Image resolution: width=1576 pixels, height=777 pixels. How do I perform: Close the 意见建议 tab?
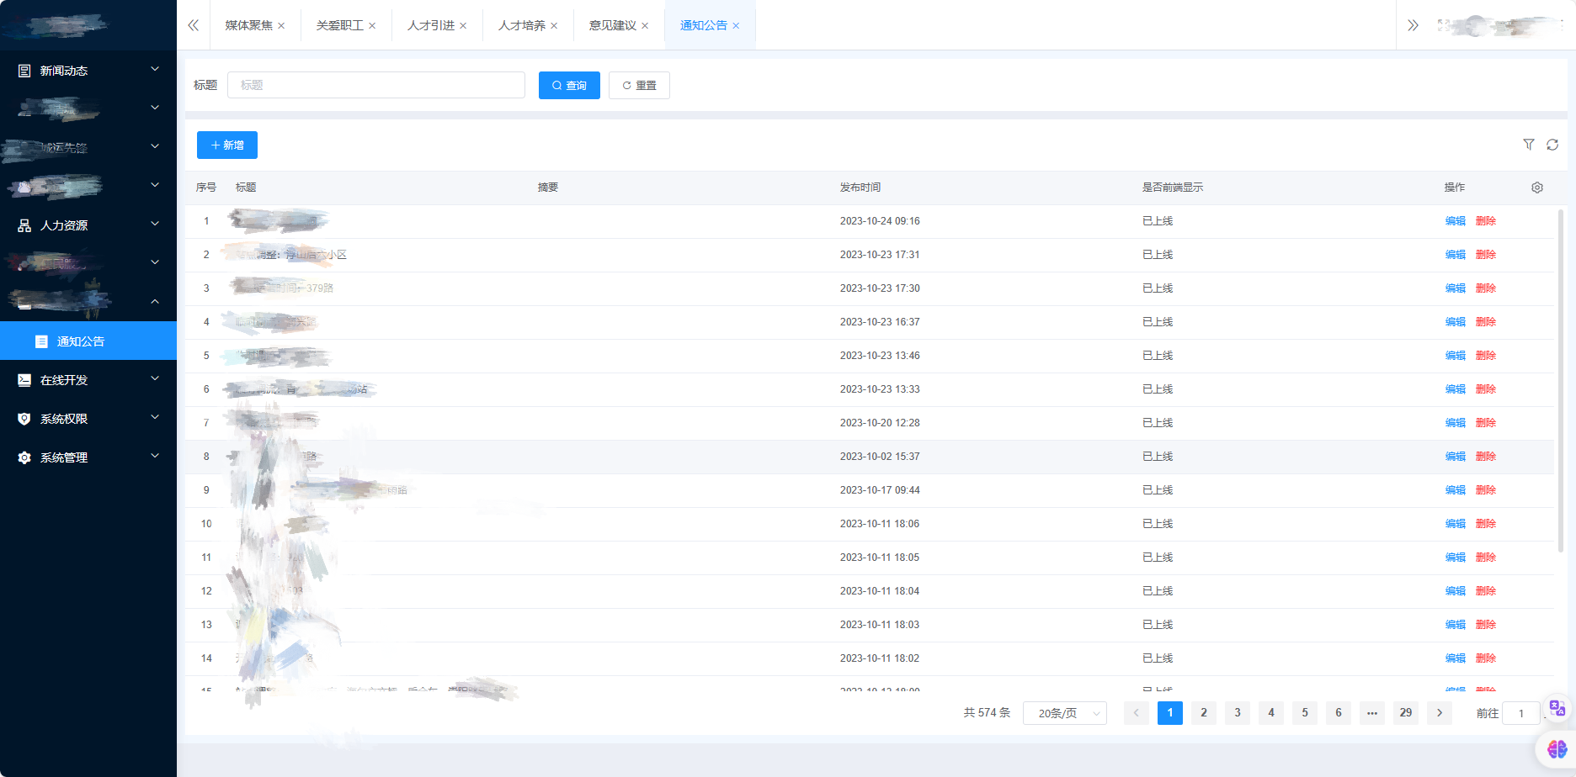point(645,26)
